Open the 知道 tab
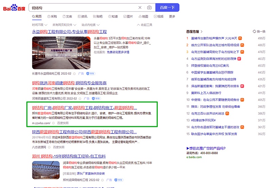Screen dimensions: 272x188 113,16
